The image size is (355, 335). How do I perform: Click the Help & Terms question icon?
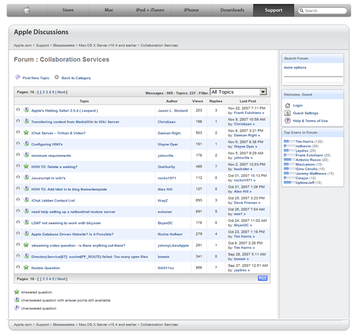(x=287, y=121)
